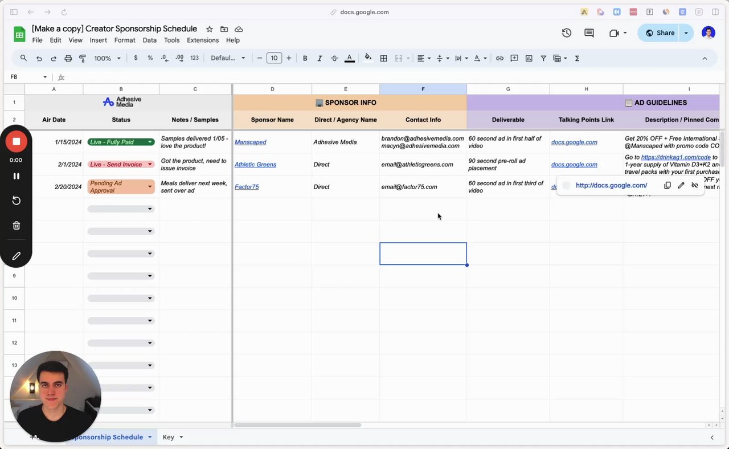Image resolution: width=729 pixels, height=449 pixels.
Task: Open the Functions sigma menu
Action: [577, 58]
